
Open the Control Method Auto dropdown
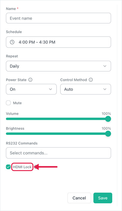[86, 89]
